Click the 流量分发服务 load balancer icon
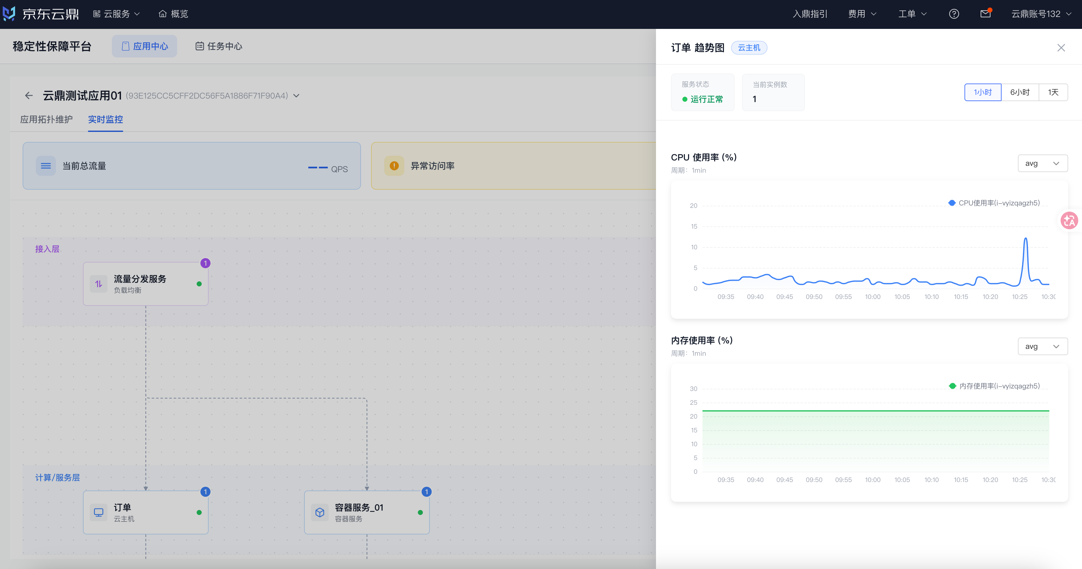 [x=99, y=284]
